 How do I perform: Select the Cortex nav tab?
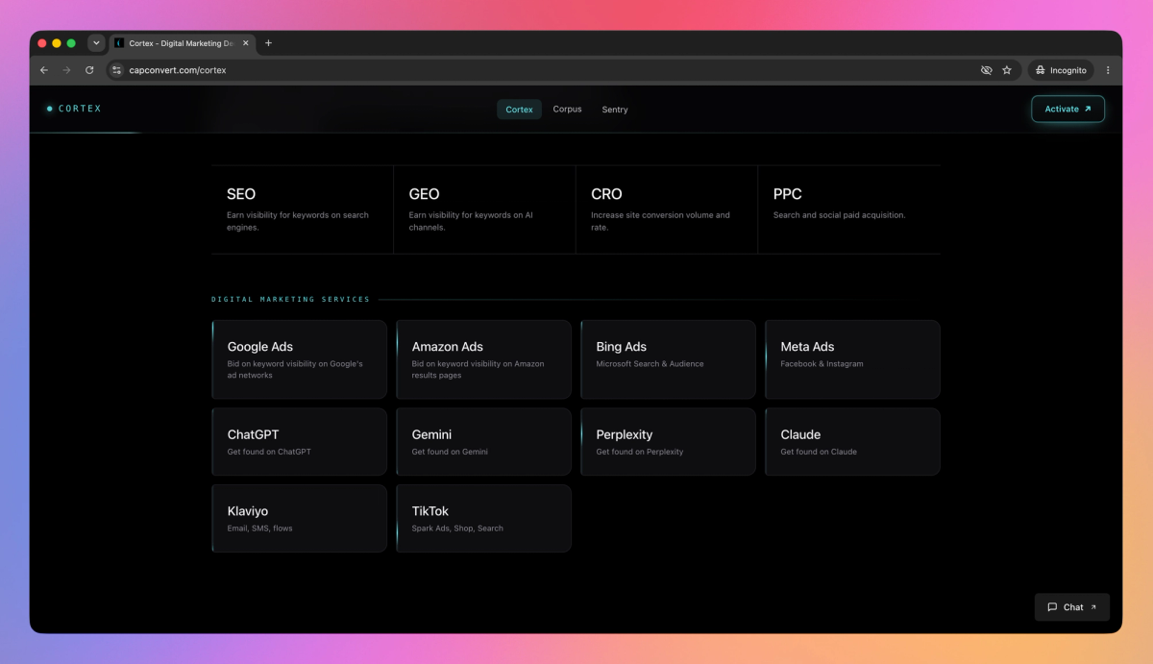[x=519, y=110]
